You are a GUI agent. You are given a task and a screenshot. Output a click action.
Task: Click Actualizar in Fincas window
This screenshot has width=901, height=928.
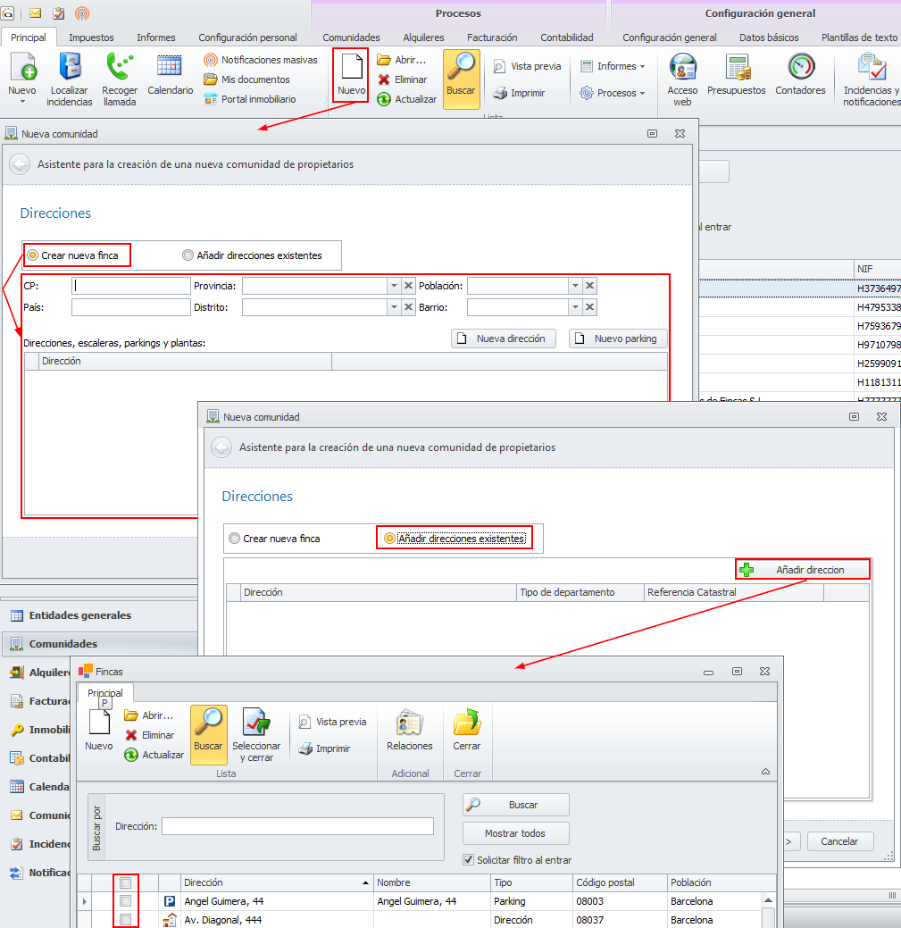(x=154, y=755)
